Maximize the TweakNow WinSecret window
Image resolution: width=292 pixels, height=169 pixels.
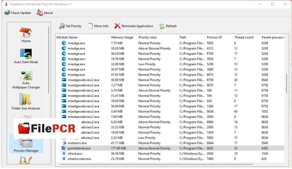(x=273, y=4)
